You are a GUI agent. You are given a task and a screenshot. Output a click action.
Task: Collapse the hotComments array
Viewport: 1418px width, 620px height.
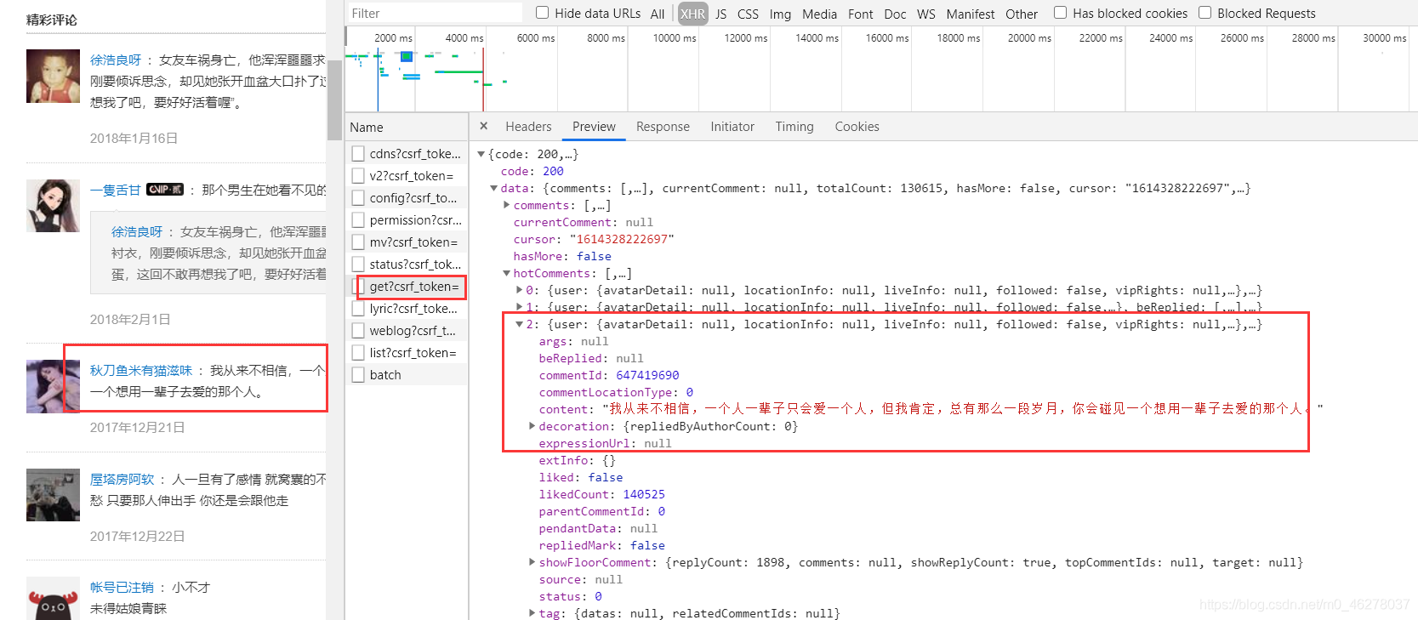tap(507, 273)
